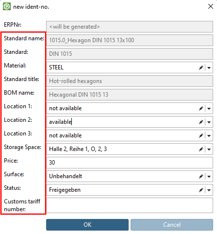Click the Location 3 pencil edit icon

[201, 135]
